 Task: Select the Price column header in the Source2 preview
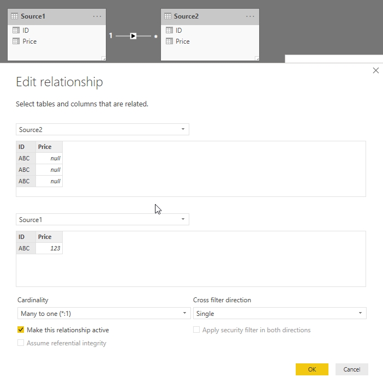coord(49,147)
